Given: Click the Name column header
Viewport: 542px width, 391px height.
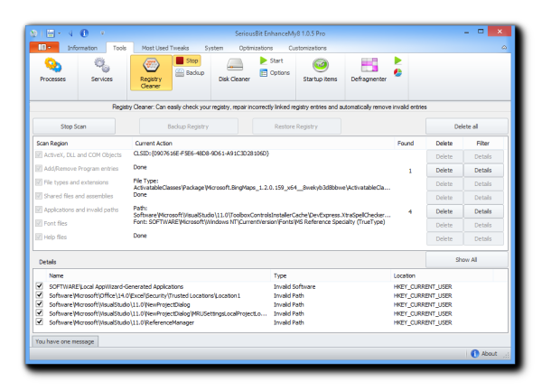Looking at the screenshot, I should (x=157, y=275).
